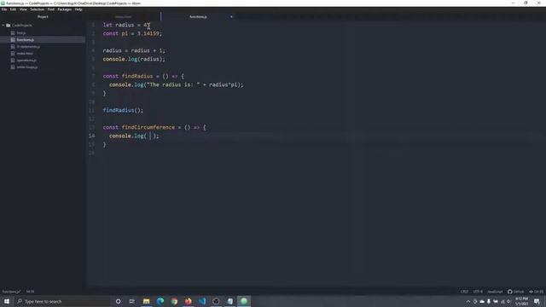The height and width of the screenshot is (307, 546).
Task: Open the network tray icon
Action: (x=502, y=301)
